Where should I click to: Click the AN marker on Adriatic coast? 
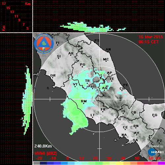click(108, 49)
